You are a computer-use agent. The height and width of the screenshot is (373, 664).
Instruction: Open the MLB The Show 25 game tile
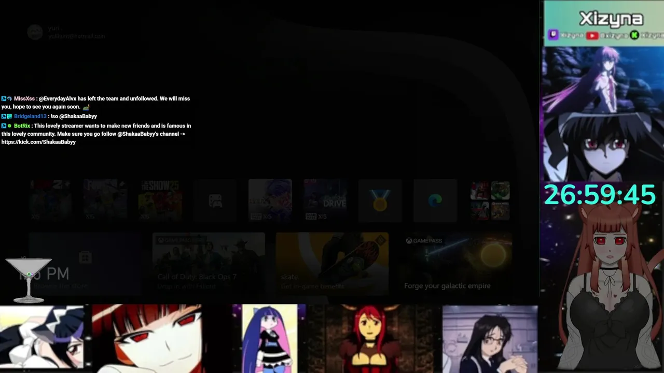point(160,200)
